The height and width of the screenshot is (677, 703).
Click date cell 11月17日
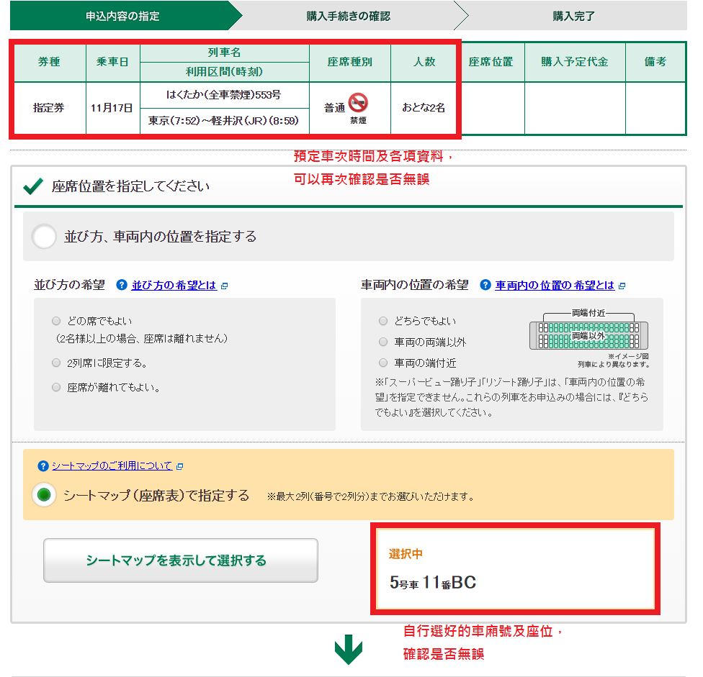pos(112,108)
